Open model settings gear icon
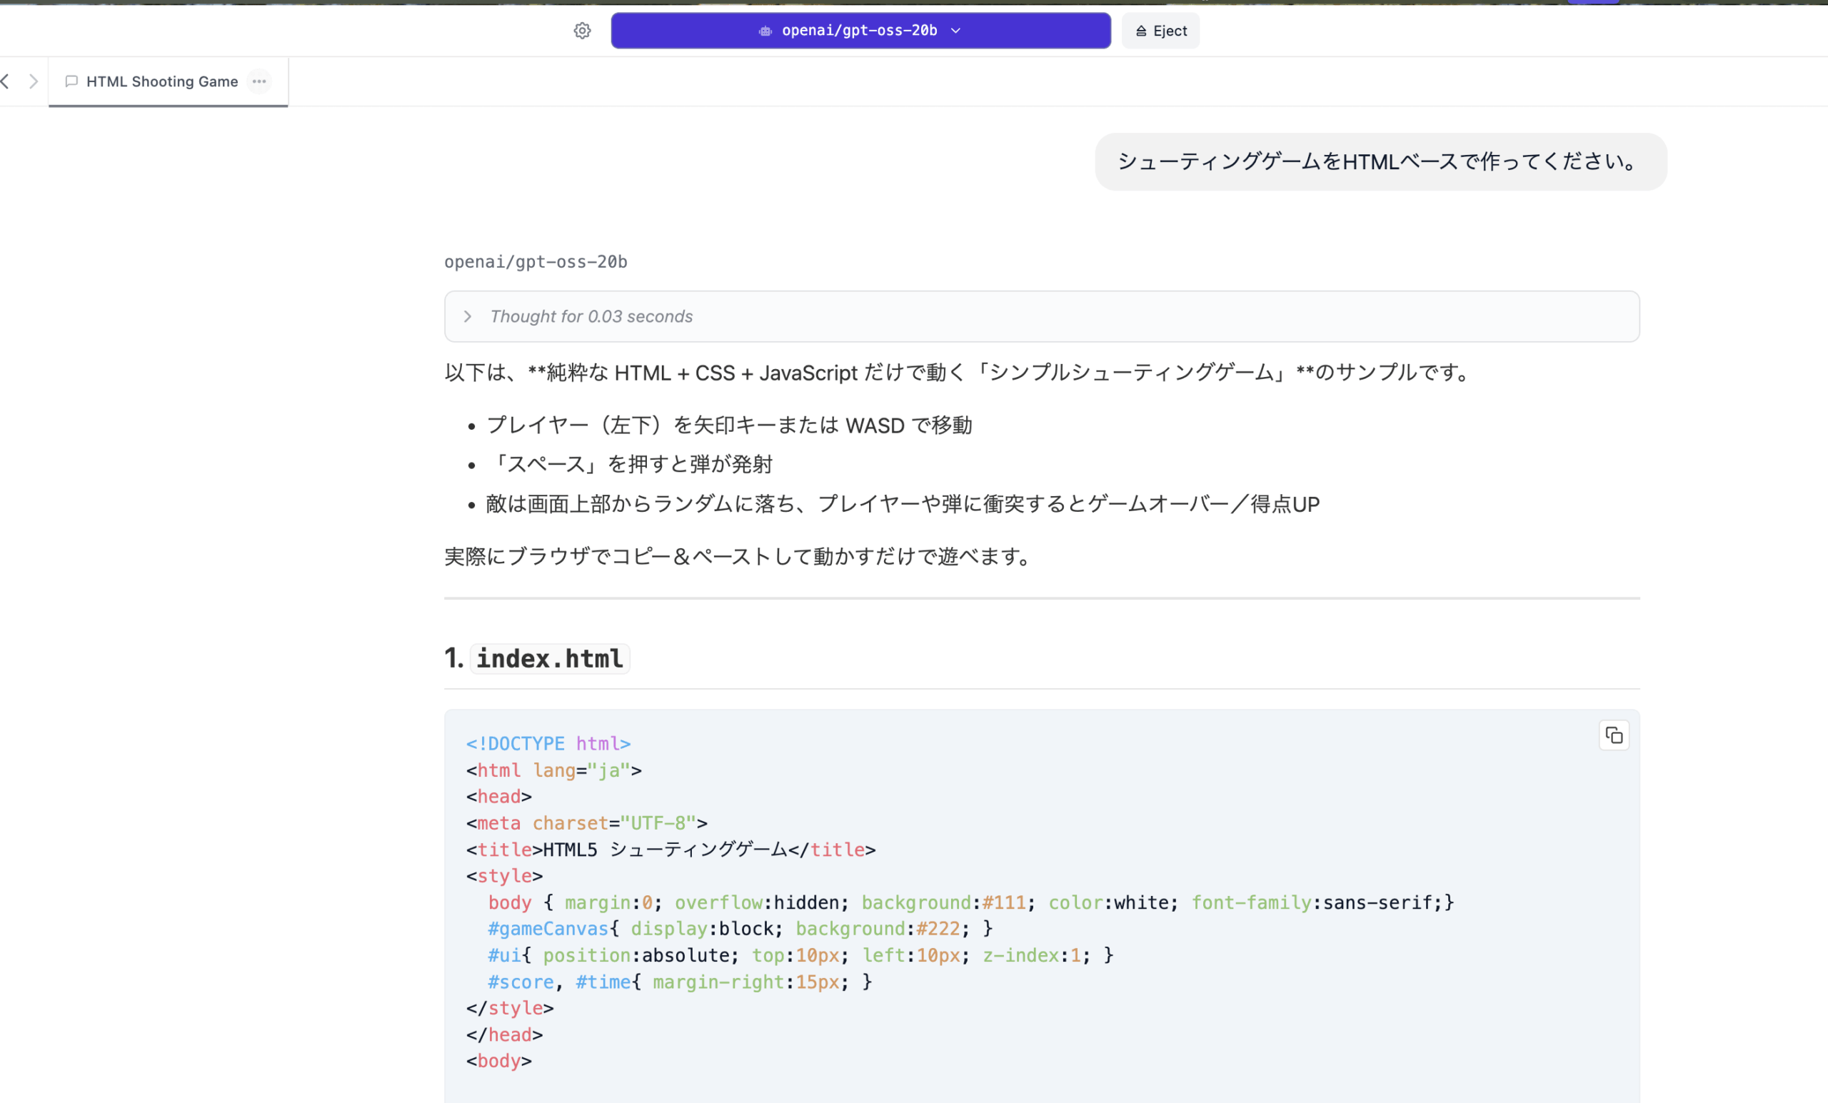 click(583, 31)
